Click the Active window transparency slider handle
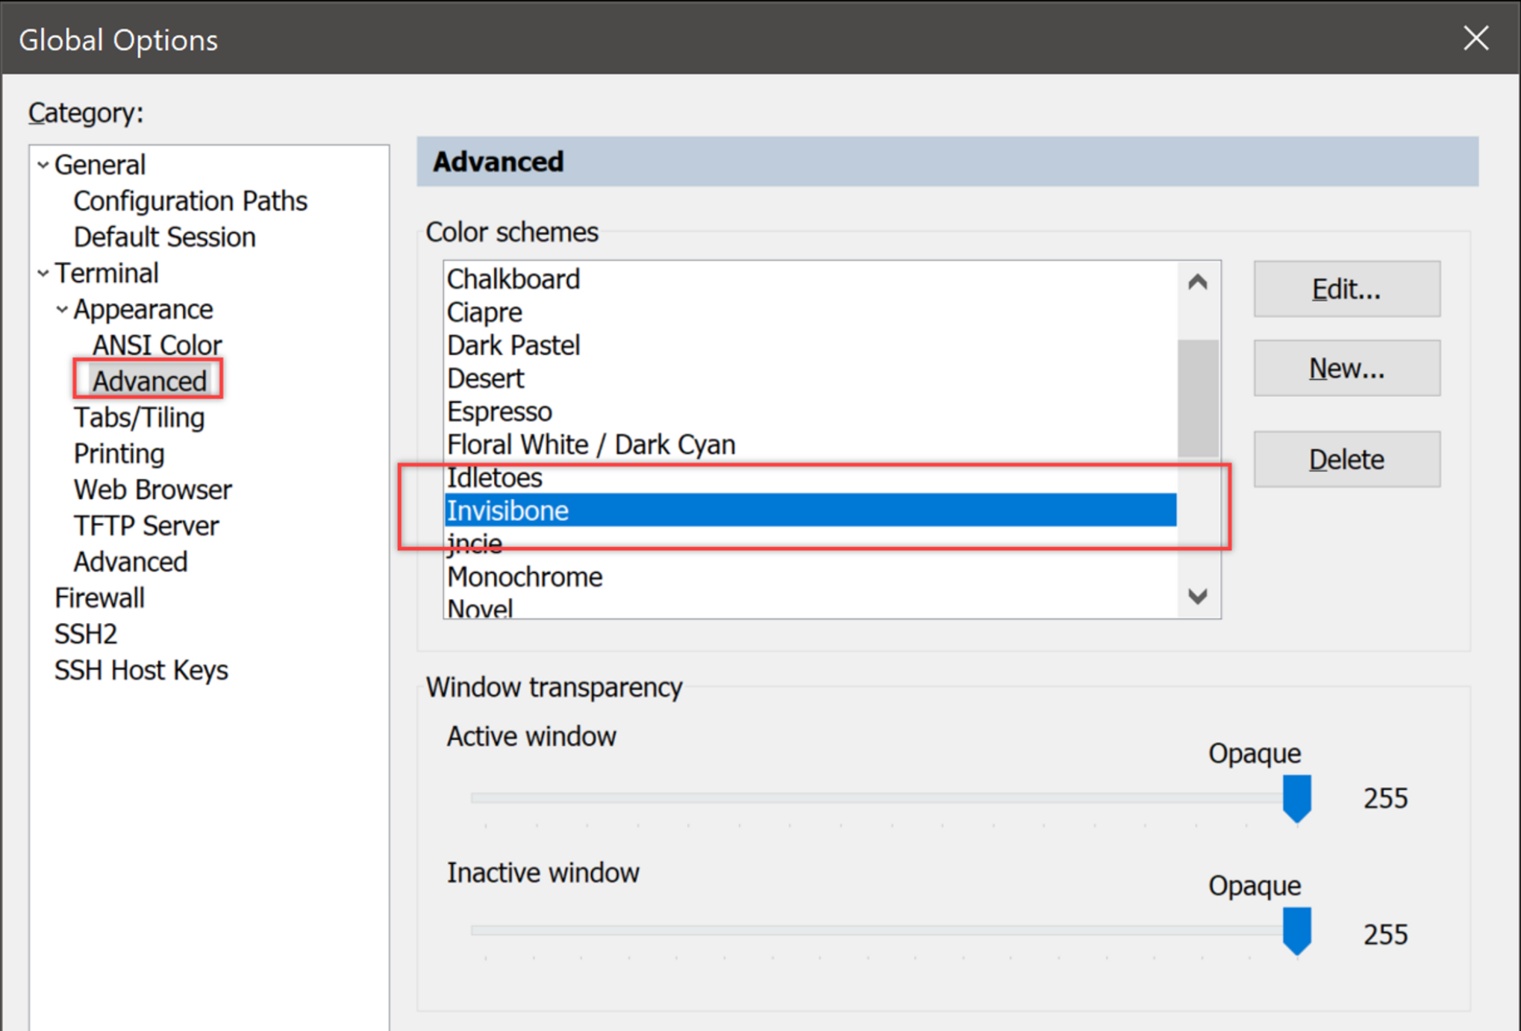 (1297, 797)
